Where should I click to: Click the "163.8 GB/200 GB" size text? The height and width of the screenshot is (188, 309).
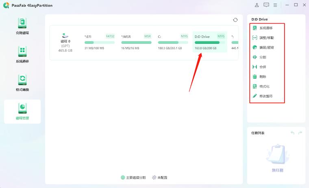(206, 48)
